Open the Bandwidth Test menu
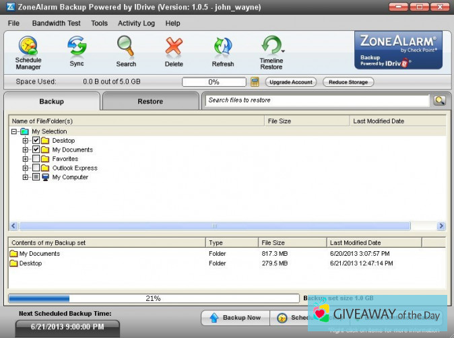The width and height of the screenshot is (454, 338). (x=56, y=23)
